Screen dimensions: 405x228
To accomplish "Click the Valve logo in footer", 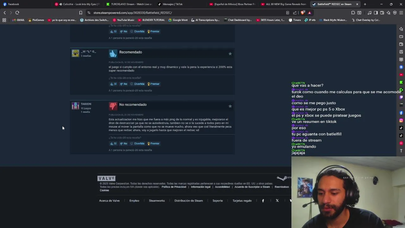I will coord(107,178).
